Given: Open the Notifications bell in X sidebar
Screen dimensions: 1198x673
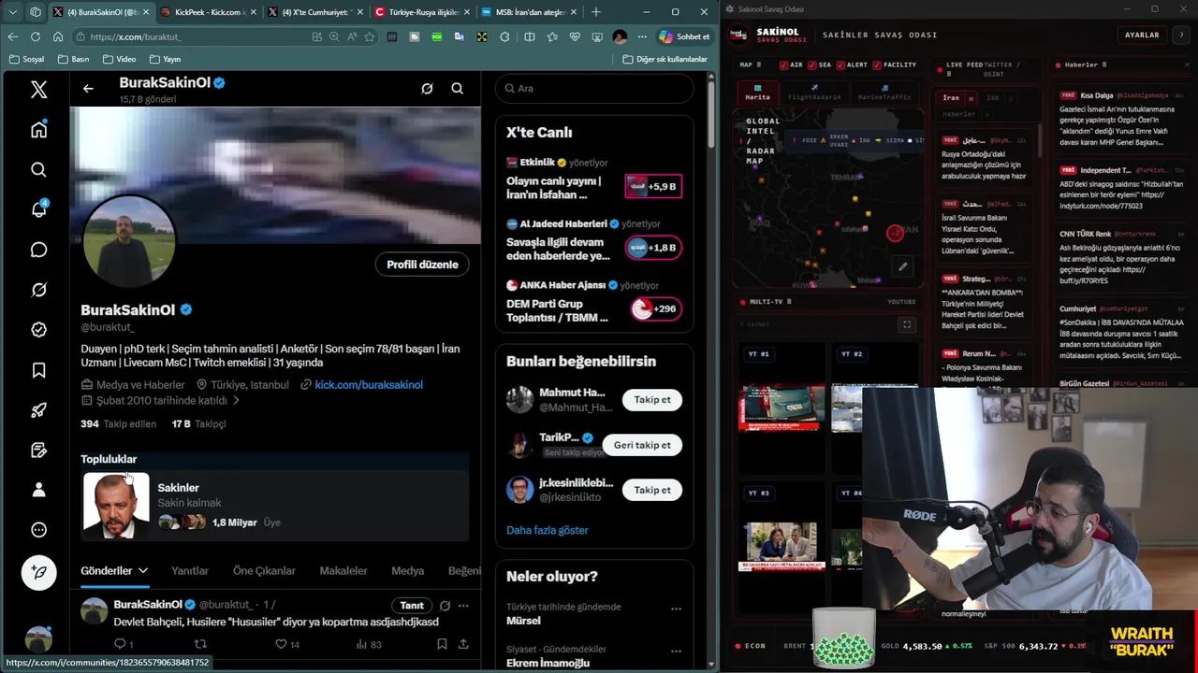Looking at the screenshot, I should pyautogui.click(x=38, y=209).
